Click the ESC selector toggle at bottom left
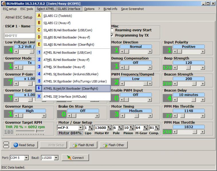Viewport: 217px width, 171px height. click(x=6, y=145)
